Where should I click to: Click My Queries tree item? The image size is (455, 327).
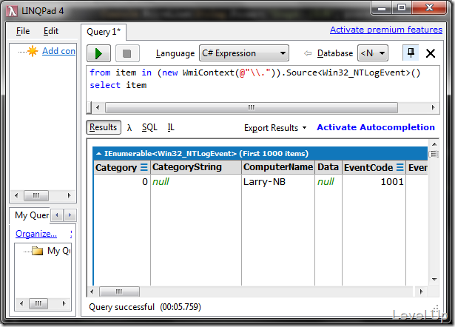tap(59, 251)
